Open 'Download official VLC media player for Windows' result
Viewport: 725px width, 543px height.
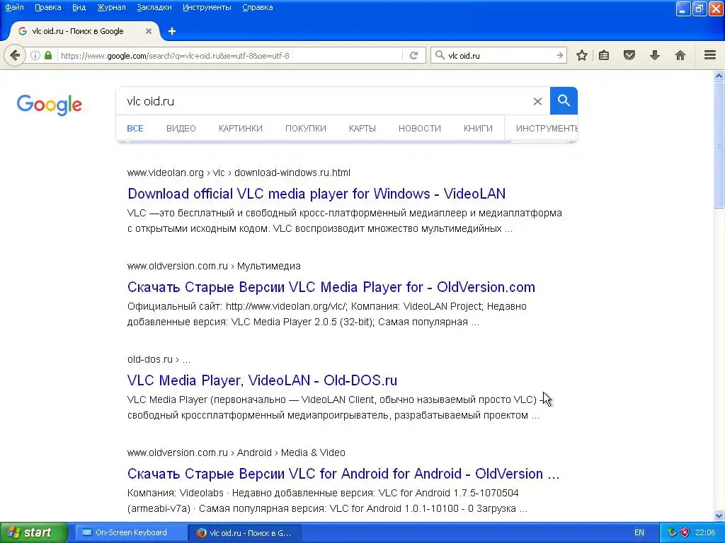(x=316, y=194)
